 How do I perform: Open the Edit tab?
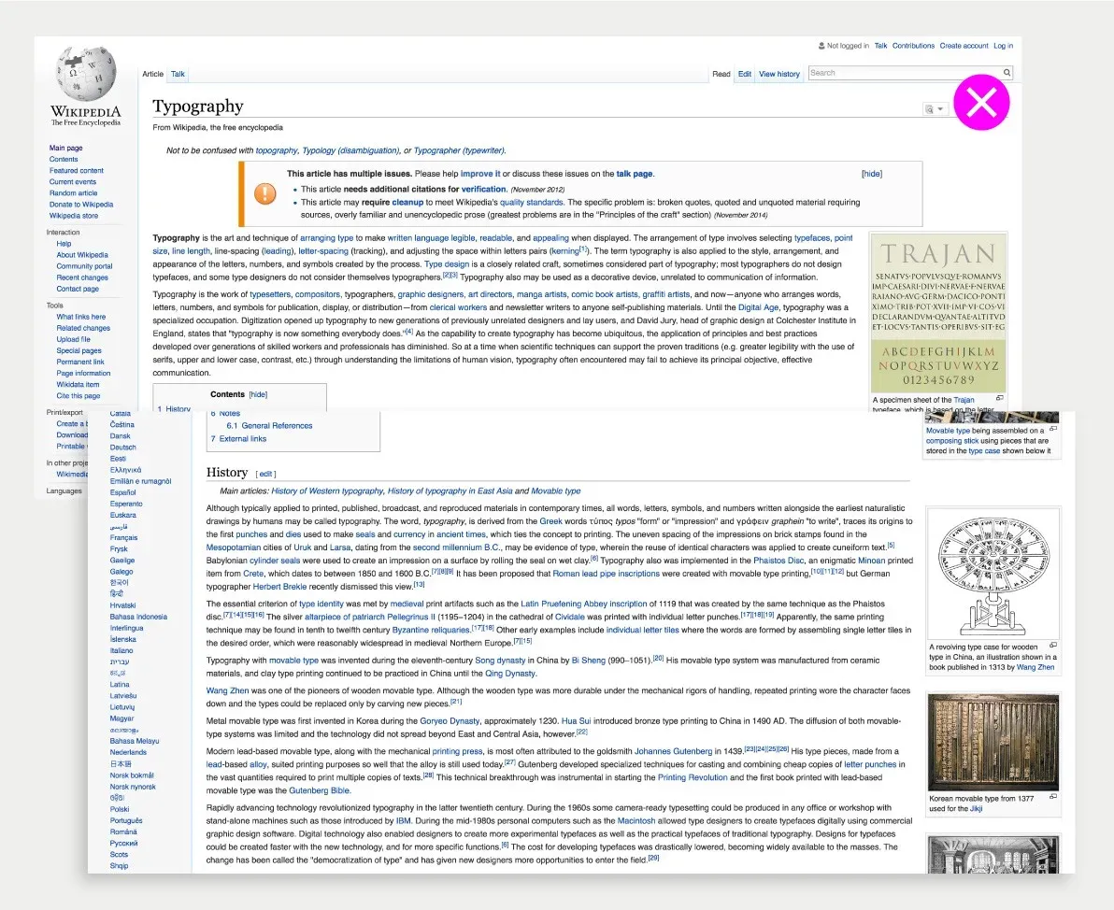(x=744, y=74)
